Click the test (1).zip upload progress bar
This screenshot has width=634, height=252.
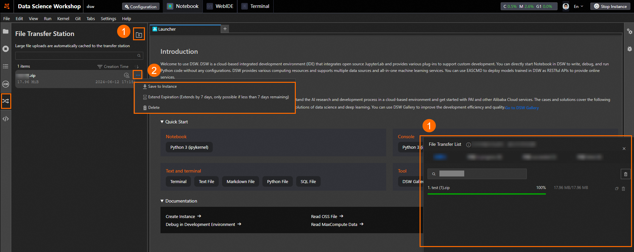point(486,194)
